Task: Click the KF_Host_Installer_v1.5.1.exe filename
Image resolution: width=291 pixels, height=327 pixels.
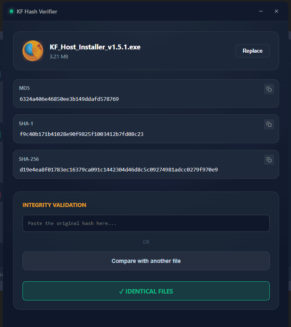Action: click(95, 47)
